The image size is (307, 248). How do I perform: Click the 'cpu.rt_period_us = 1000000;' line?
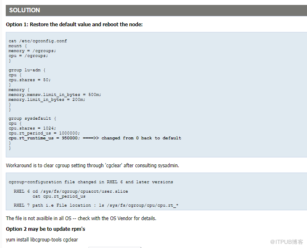click(44, 133)
